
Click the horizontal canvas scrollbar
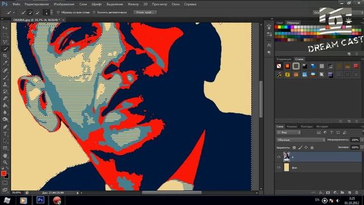(172, 192)
